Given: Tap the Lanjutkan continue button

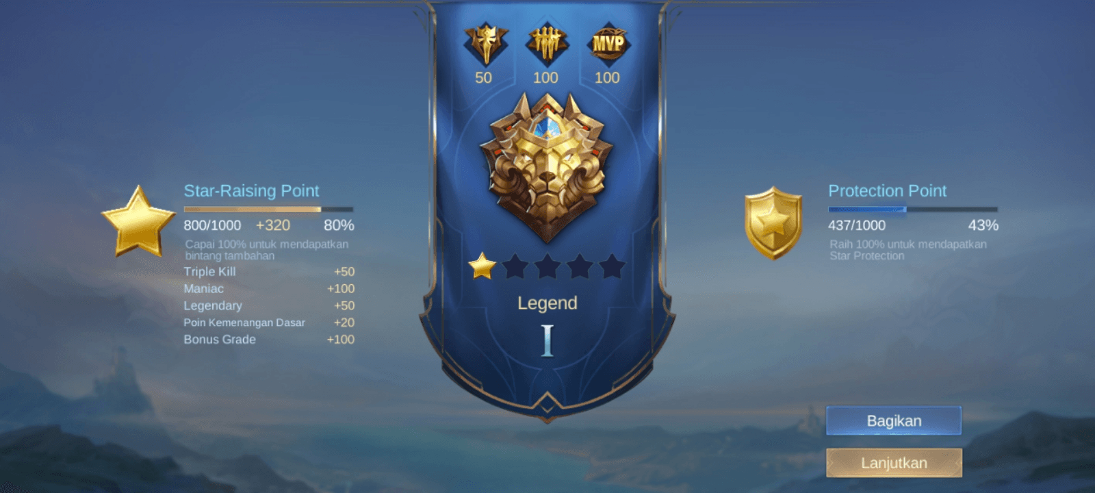Looking at the screenshot, I should click(x=894, y=463).
